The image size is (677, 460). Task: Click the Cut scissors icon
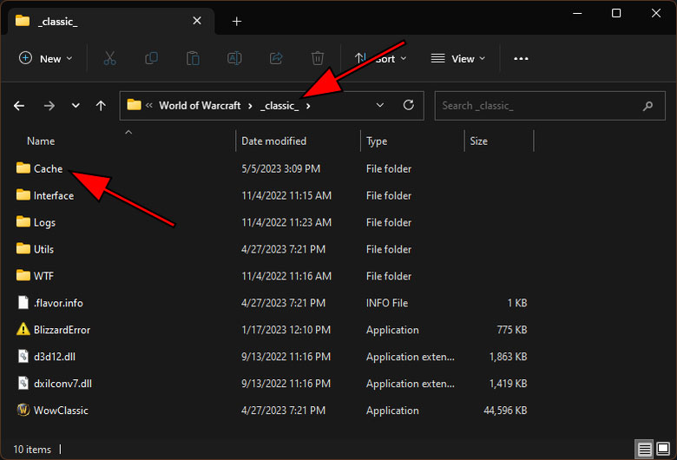[x=109, y=58]
